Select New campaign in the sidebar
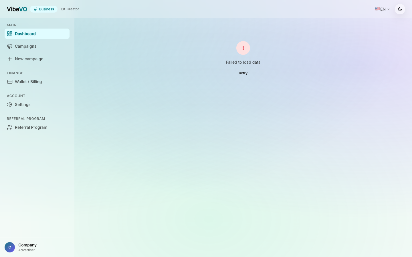The height and width of the screenshot is (257, 412). (x=37, y=59)
